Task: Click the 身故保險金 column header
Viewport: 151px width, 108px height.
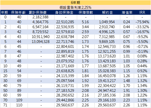Action: click(x=64, y=13)
